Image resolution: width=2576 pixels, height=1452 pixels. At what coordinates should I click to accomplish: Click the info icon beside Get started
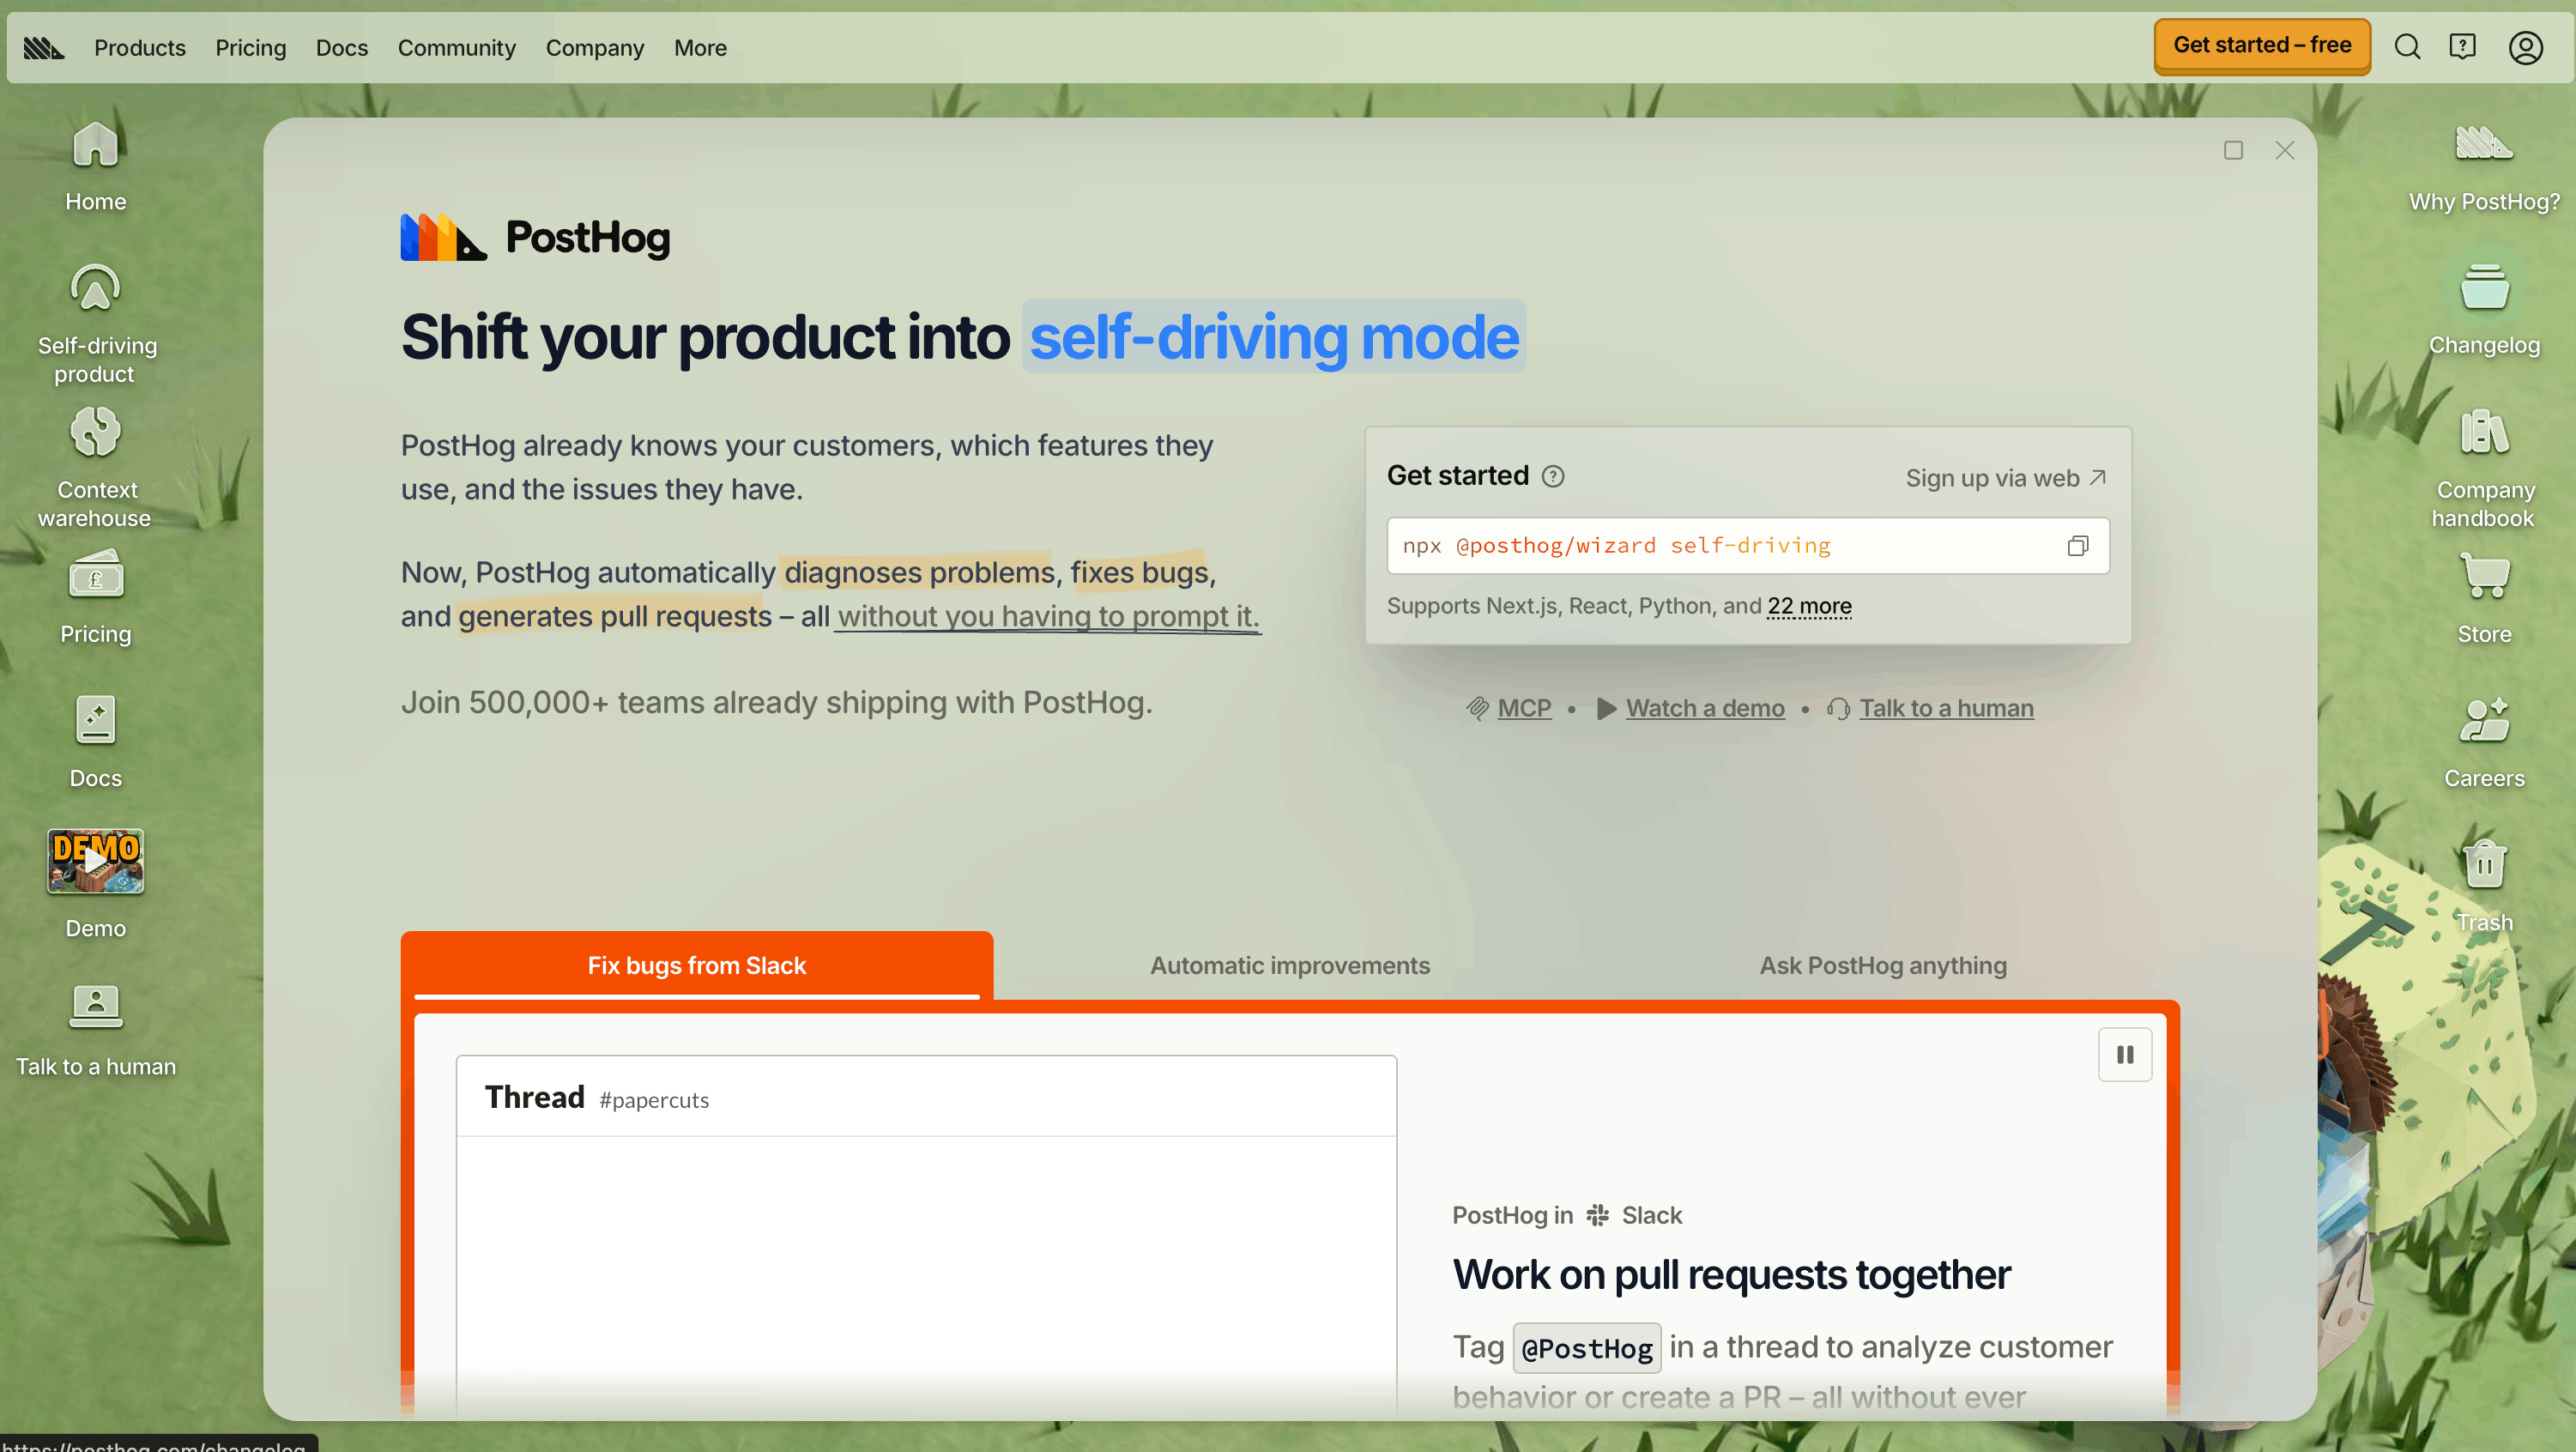[x=1553, y=476]
